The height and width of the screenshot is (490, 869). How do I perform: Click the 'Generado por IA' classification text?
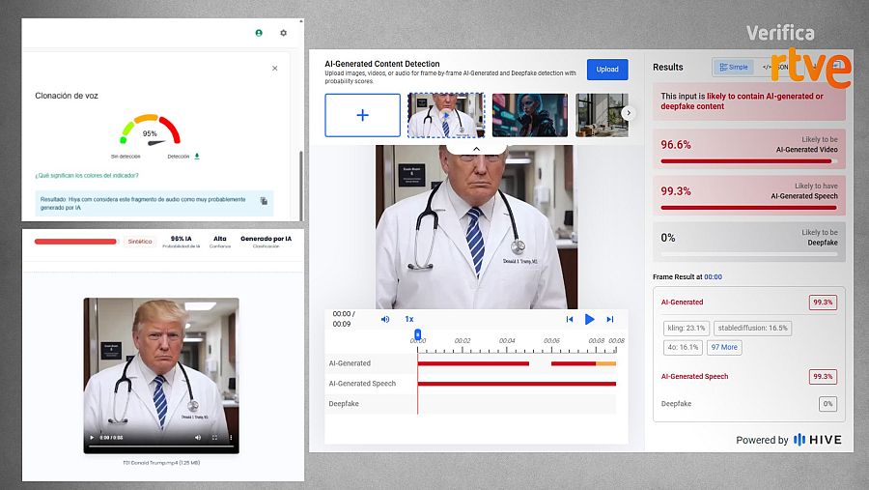click(266, 239)
